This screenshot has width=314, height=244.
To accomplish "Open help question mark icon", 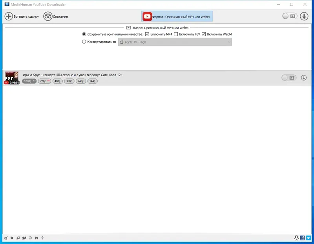I will (42, 238).
